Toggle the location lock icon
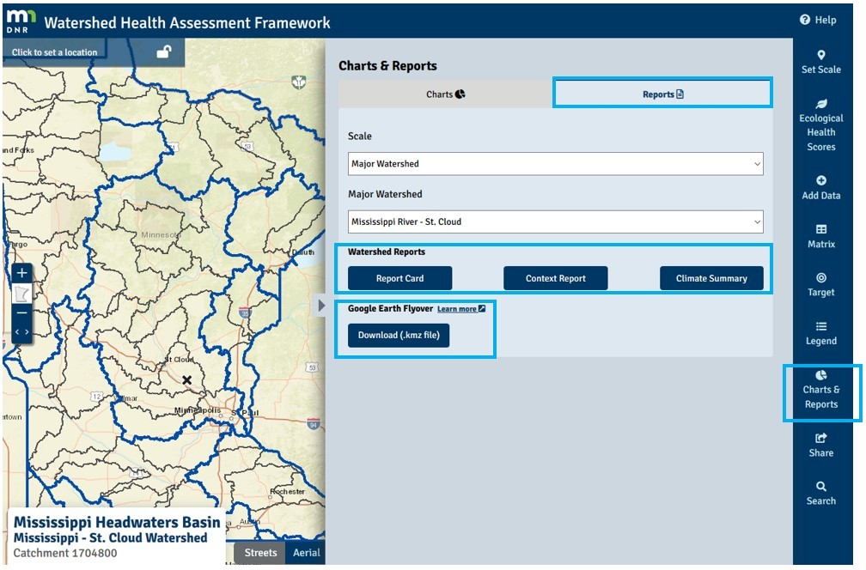Image resolution: width=866 pixels, height=570 pixels. 163,52
